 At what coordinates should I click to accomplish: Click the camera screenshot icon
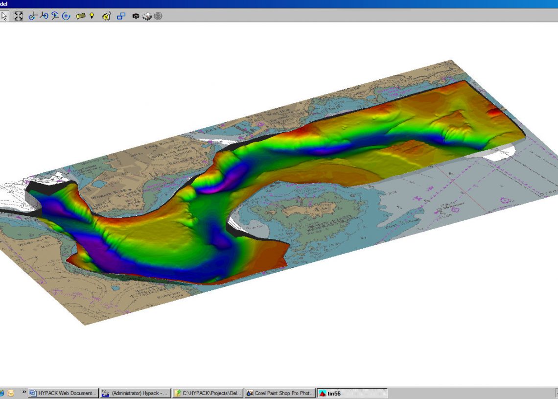136,16
